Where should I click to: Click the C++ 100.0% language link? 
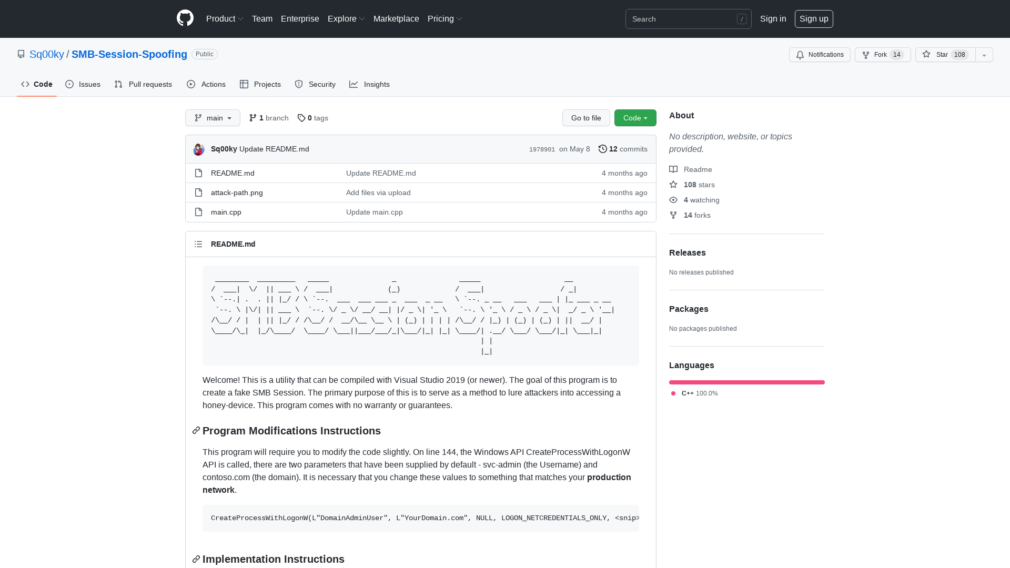694,393
